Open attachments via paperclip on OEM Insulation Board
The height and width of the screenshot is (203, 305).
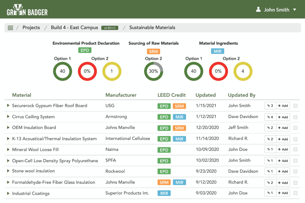click(270, 128)
